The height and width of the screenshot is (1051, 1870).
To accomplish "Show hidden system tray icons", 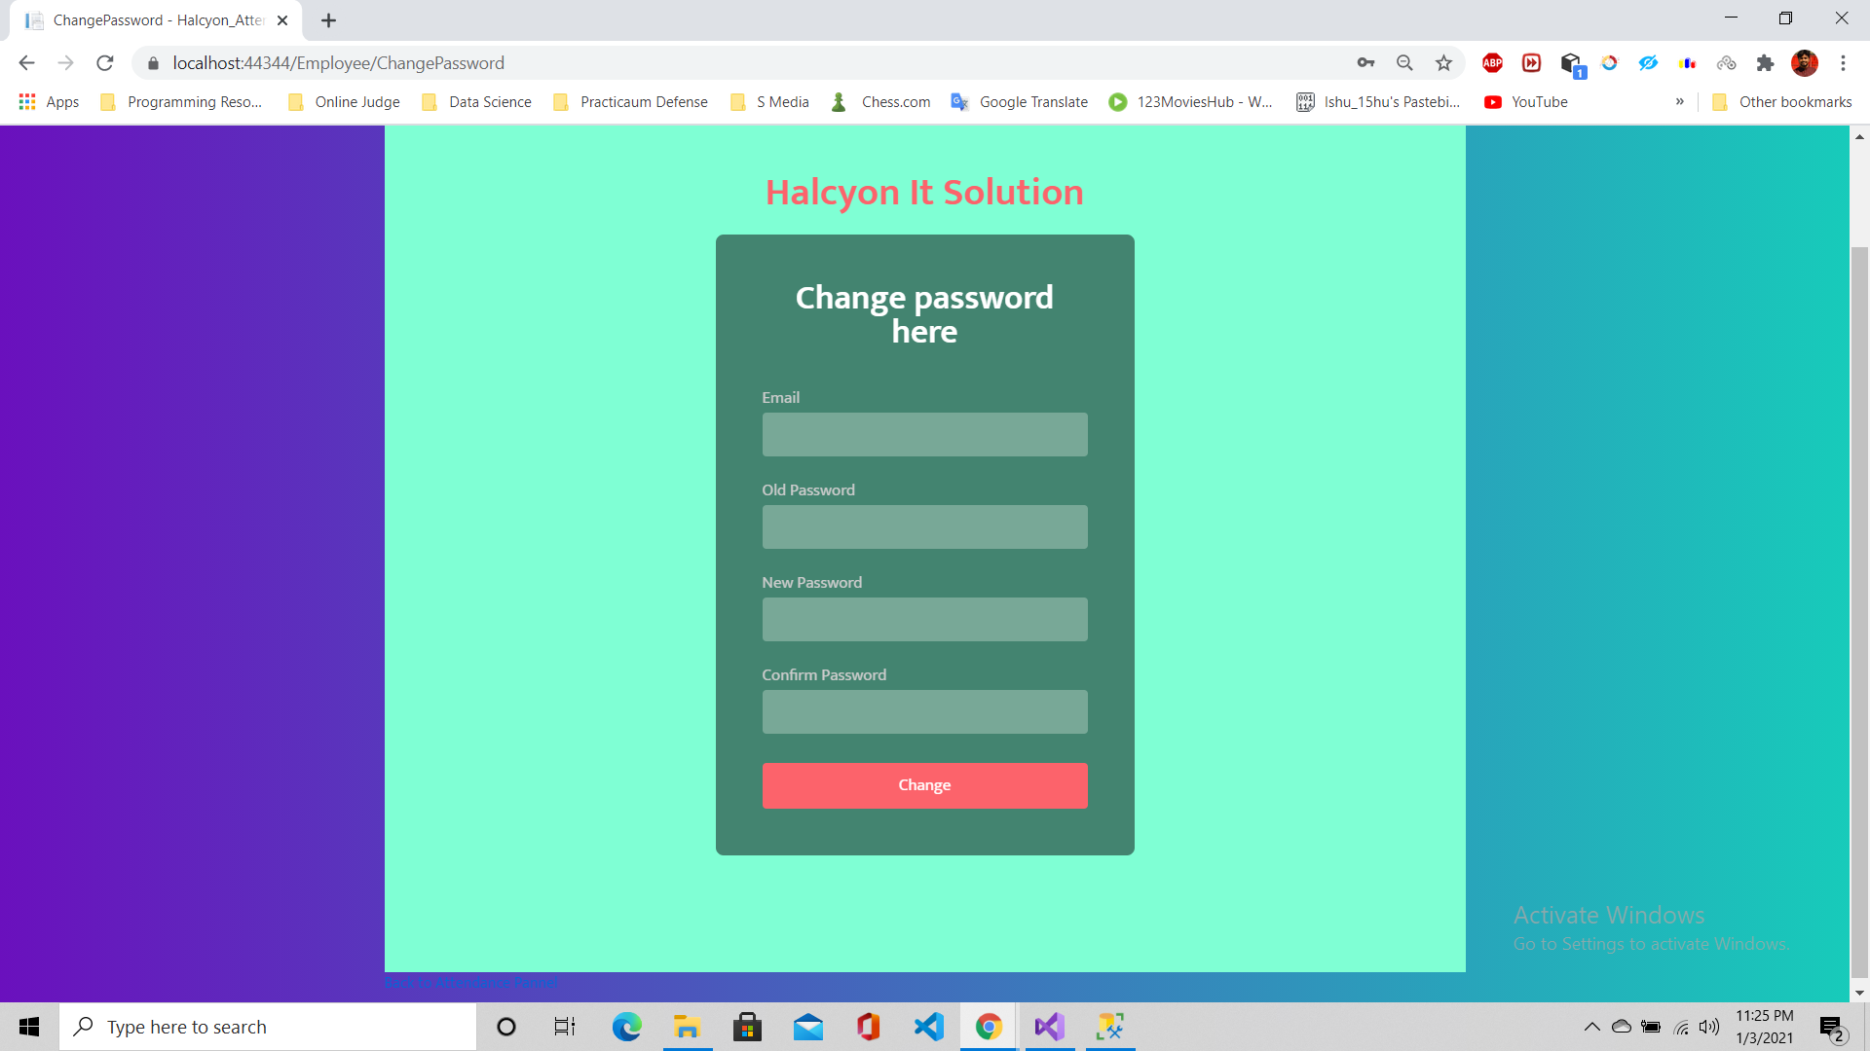I will [x=1591, y=1027].
